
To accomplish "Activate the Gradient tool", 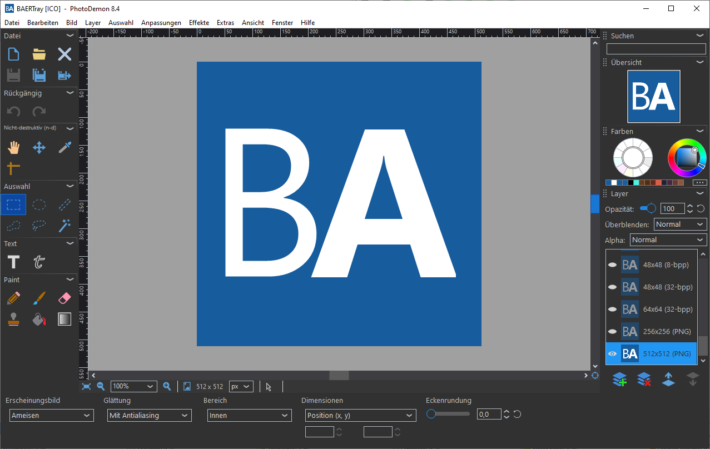I will 64,319.
